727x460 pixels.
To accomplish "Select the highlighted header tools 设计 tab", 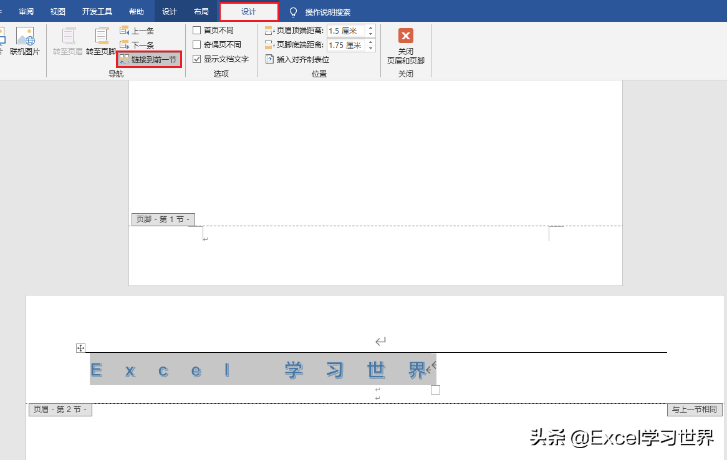I will coord(249,12).
